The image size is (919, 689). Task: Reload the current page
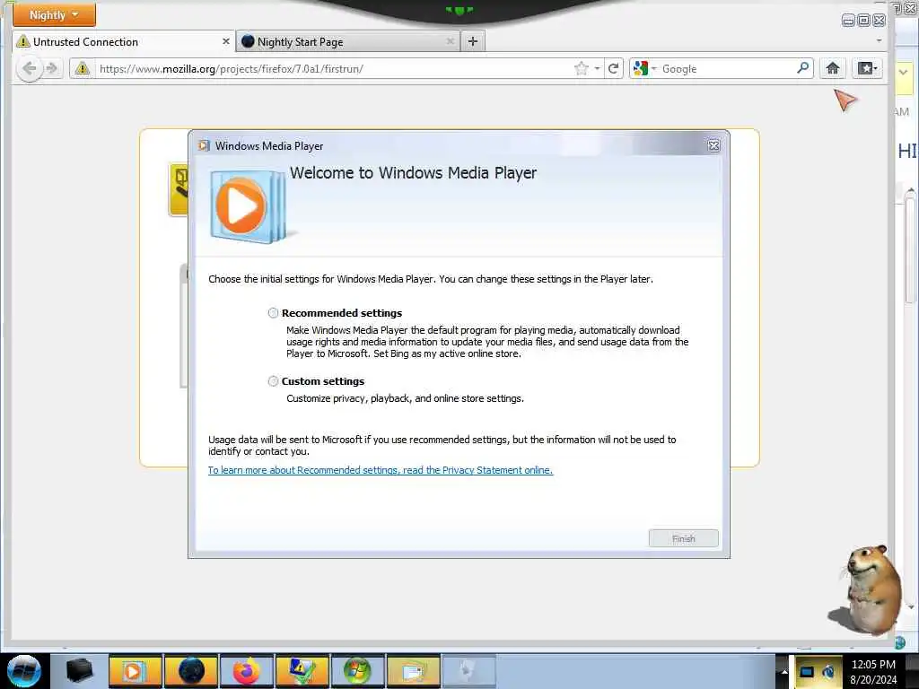613,68
